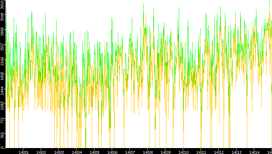Image resolution: width=272 pixels, height=154 pixels.
Task: Click the 14:03 time axis label
Action: 59,152
